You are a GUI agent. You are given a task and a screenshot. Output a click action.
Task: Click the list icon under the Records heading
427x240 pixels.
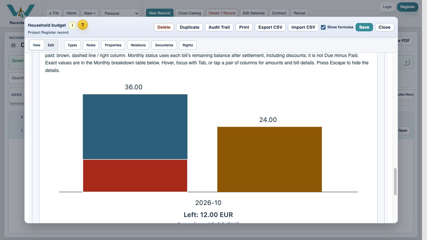[13, 45]
